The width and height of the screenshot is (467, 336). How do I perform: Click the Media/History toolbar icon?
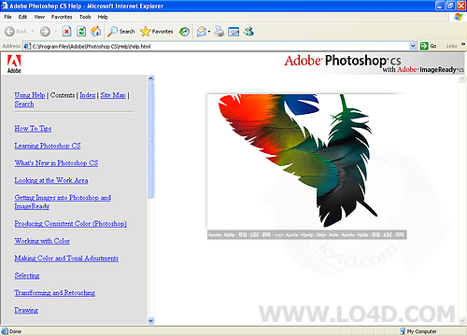pyautogui.click(x=184, y=32)
